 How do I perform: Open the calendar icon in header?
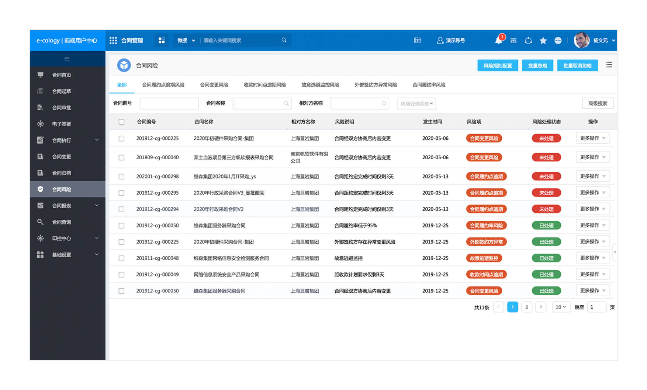click(417, 40)
